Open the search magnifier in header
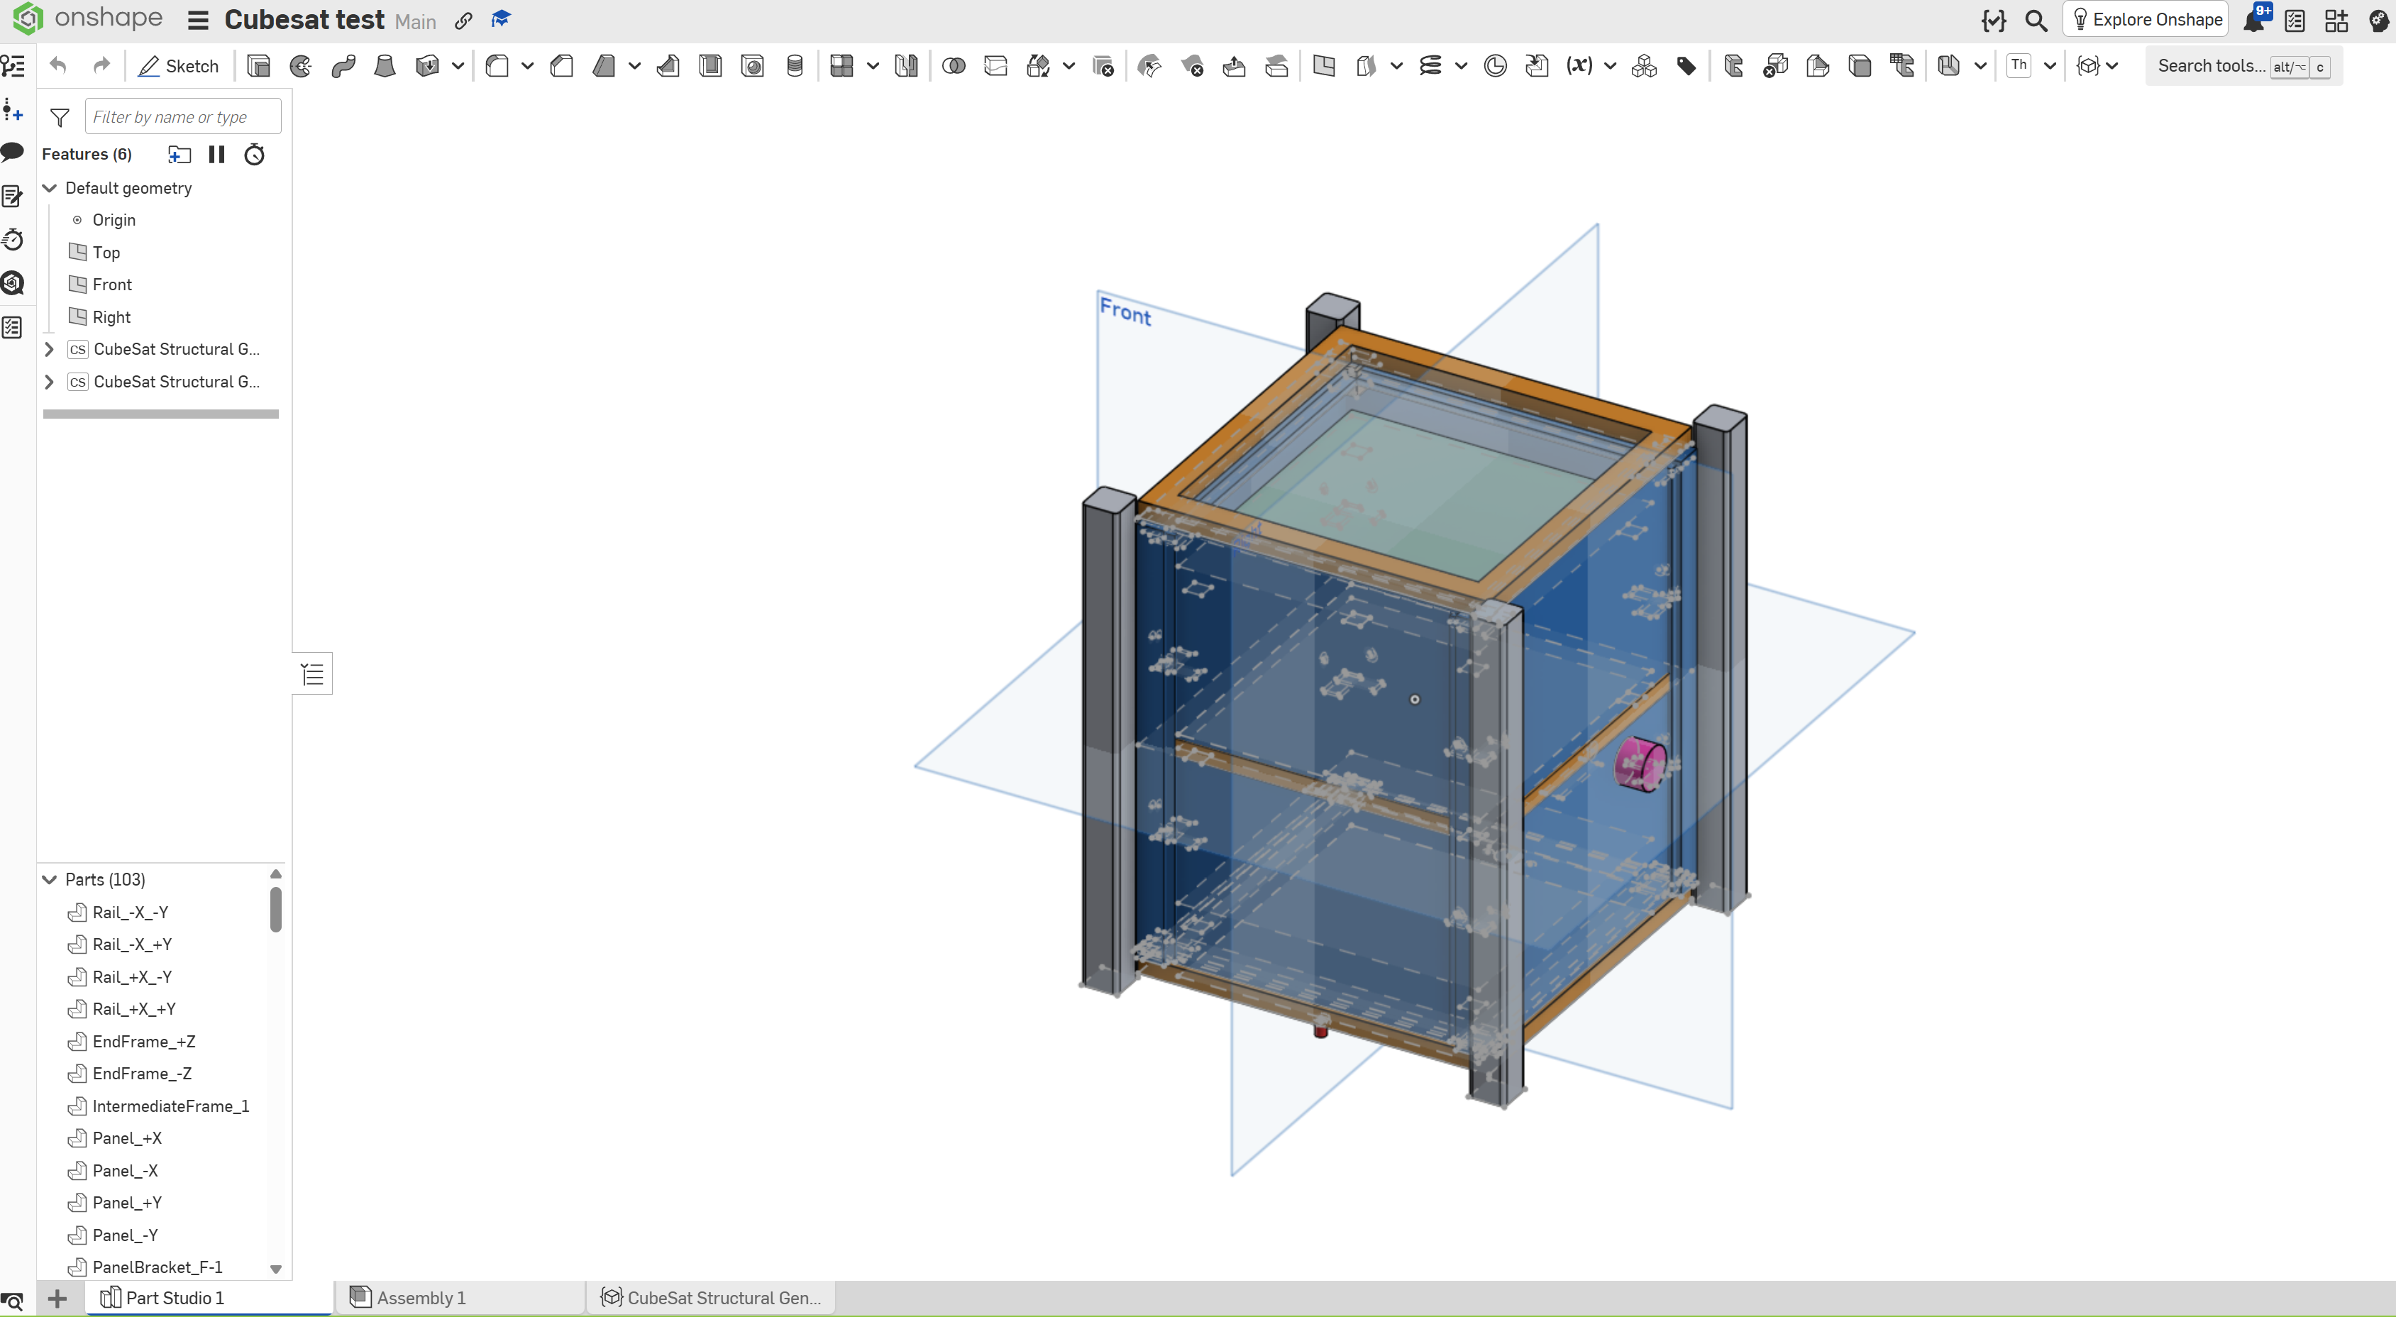This screenshot has width=2396, height=1317. 2036,21
